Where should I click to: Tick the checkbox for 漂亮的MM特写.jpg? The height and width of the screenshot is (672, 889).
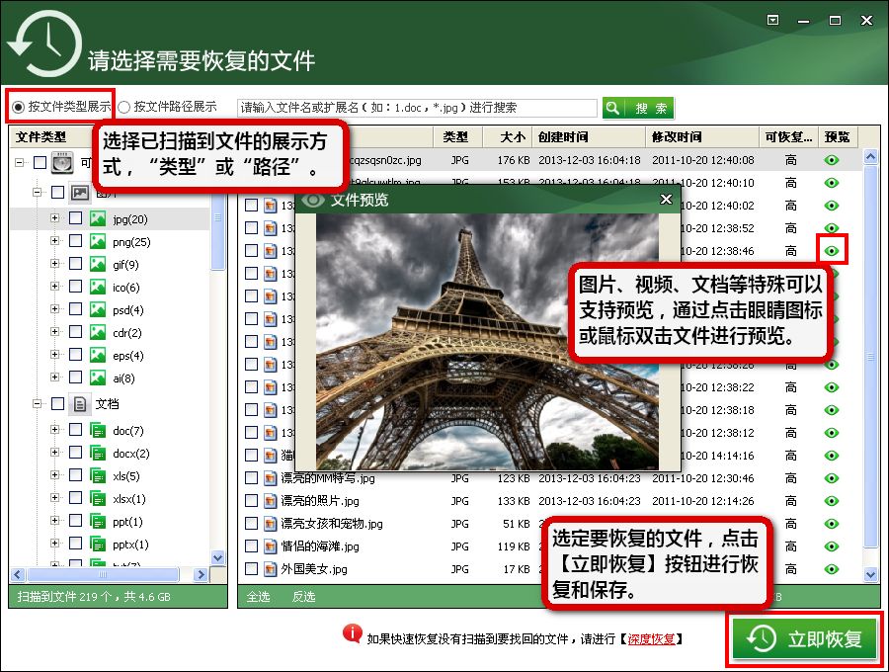[x=251, y=478]
